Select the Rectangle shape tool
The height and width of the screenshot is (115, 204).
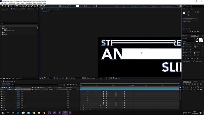point(23,6)
